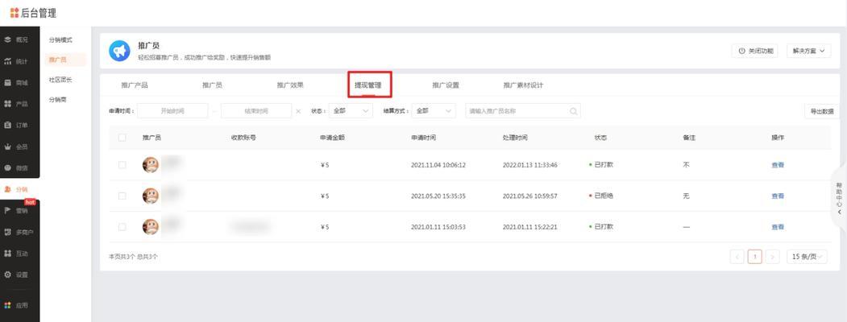Viewport: 847px width, 322px height.
Task: Click the 2021.05.26 10:59:57 processing time cell
Action: click(529, 196)
